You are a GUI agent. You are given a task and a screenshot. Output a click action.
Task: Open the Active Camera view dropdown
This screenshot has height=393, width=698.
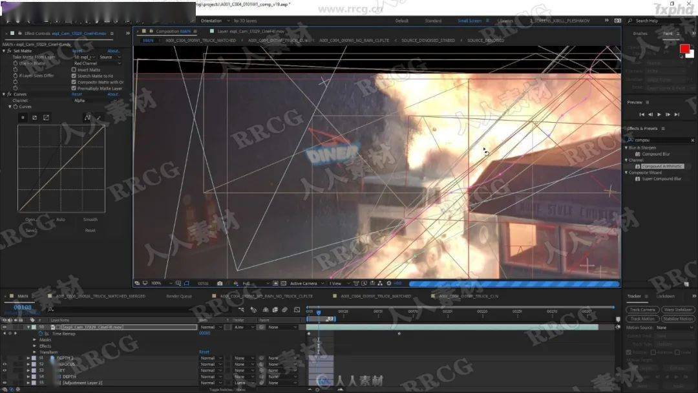(x=307, y=283)
